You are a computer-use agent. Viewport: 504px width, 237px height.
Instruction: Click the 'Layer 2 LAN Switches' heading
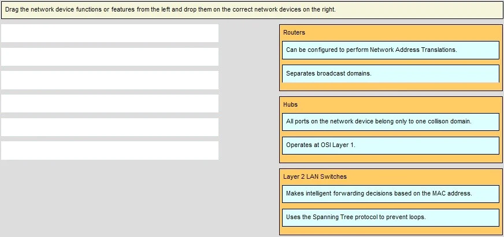point(315,177)
